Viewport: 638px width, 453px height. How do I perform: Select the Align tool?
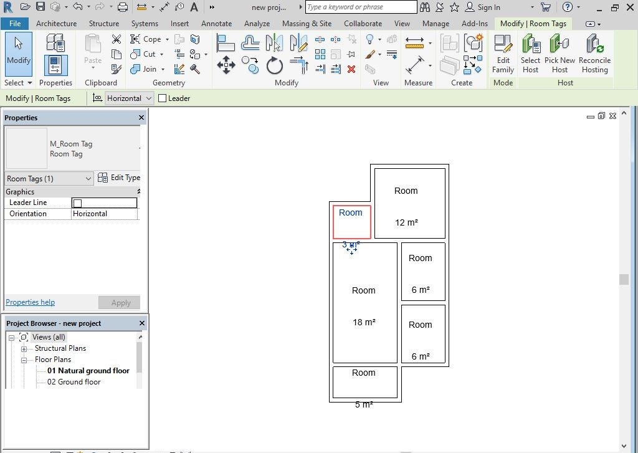click(x=226, y=43)
